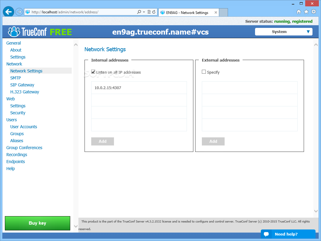The width and height of the screenshot is (321, 241).
Task: Minimize the browser window
Action: [x=293, y=3]
